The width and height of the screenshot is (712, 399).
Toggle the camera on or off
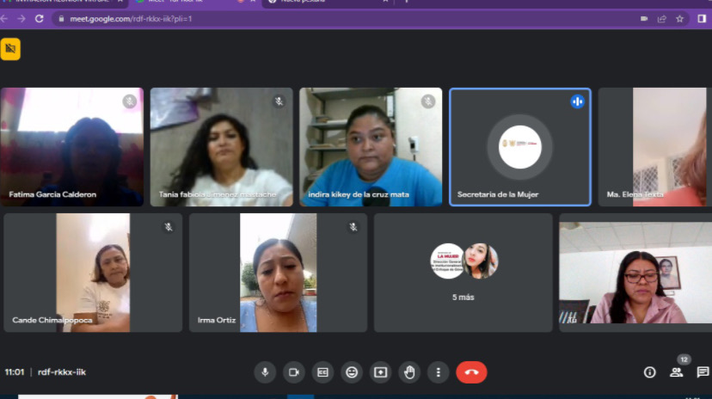tap(293, 372)
